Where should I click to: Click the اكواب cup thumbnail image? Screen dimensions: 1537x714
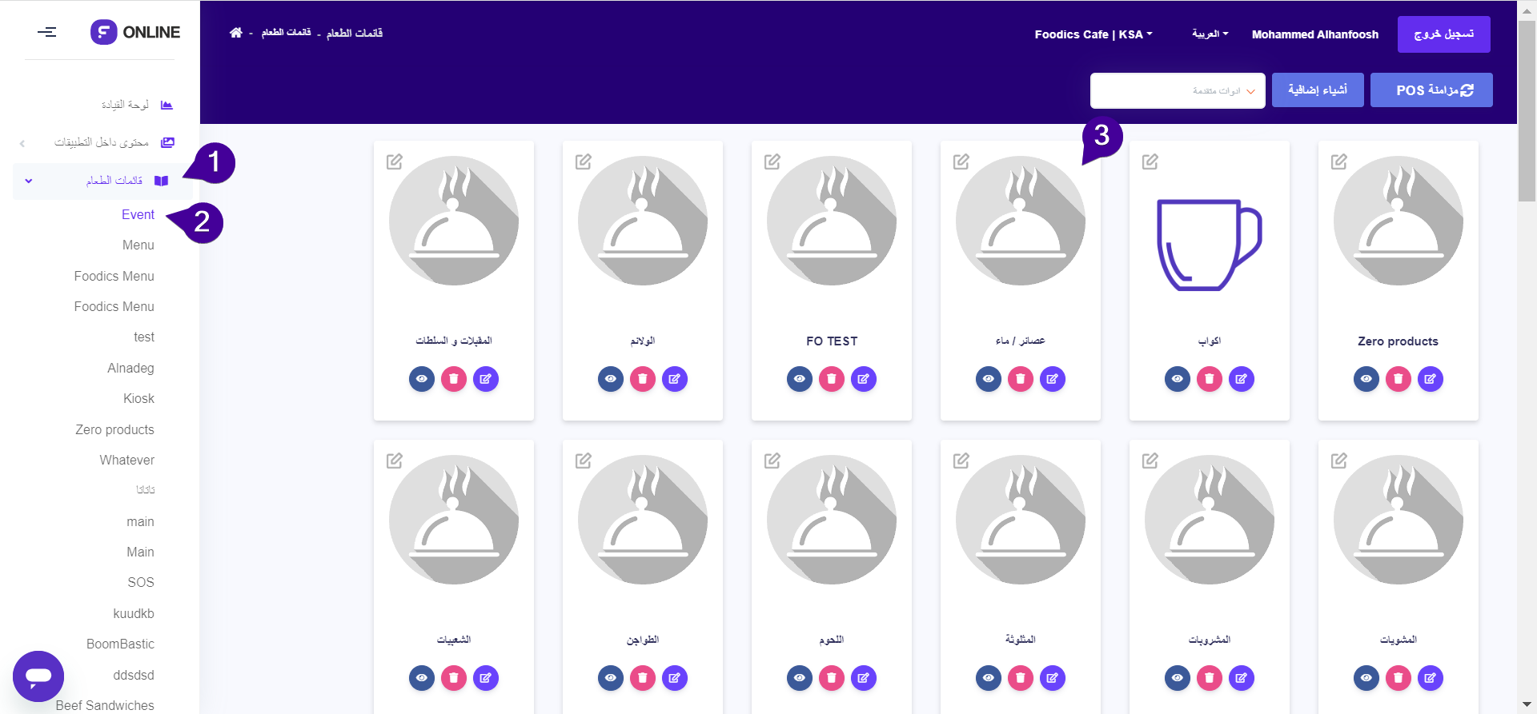tap(1209, 244)
